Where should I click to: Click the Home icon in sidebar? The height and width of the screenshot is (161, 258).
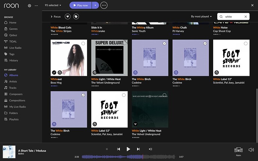[6, 22]
